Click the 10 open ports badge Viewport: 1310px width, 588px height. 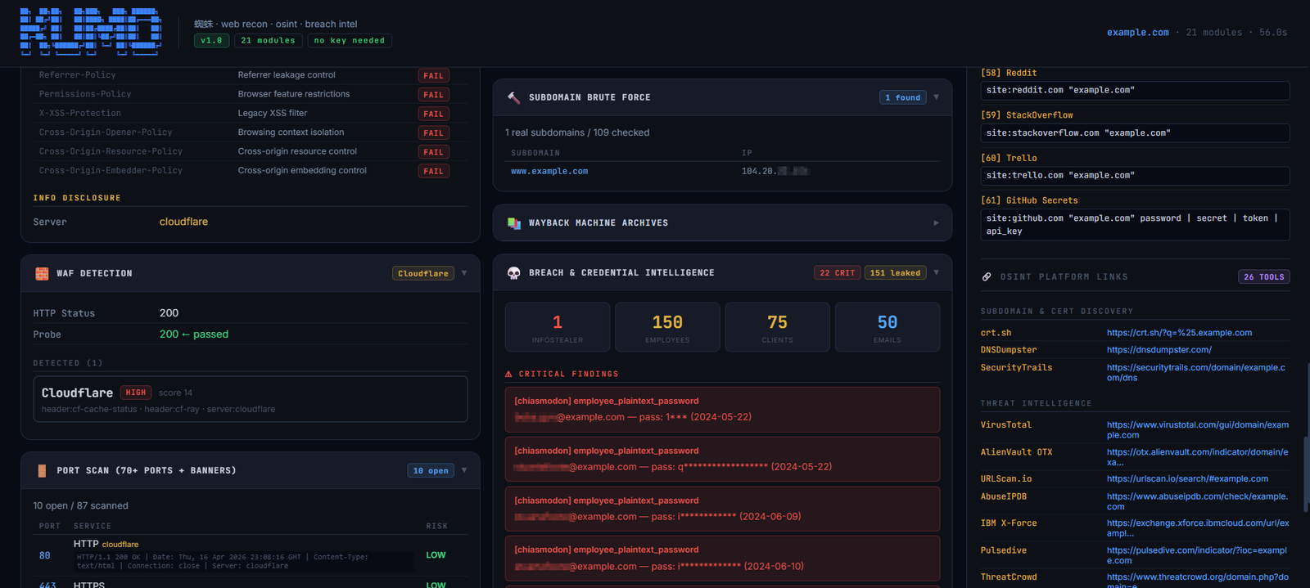coord(431,470)
